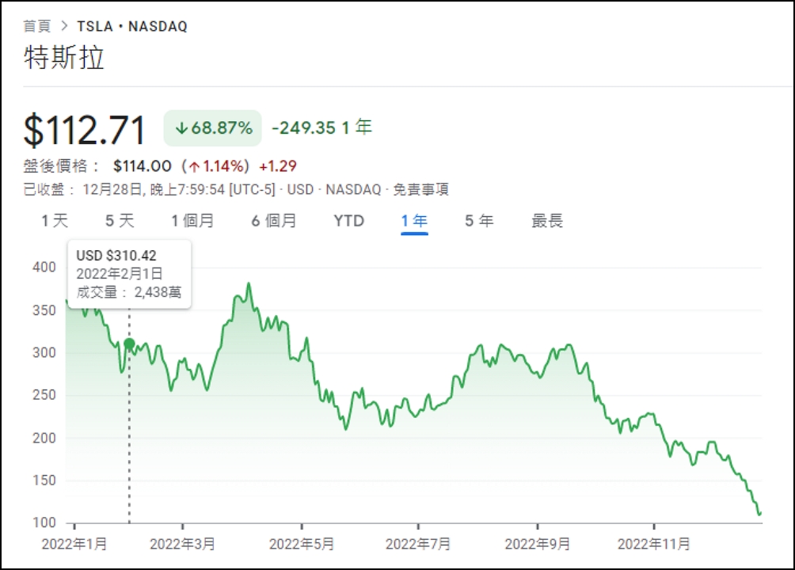Click the 350 y-axis label
Viewport: 795px width, 570px height.
(x=44, y=310)
